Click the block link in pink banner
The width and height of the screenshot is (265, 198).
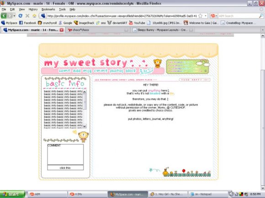pyautogui.click(x=131, y=71)
